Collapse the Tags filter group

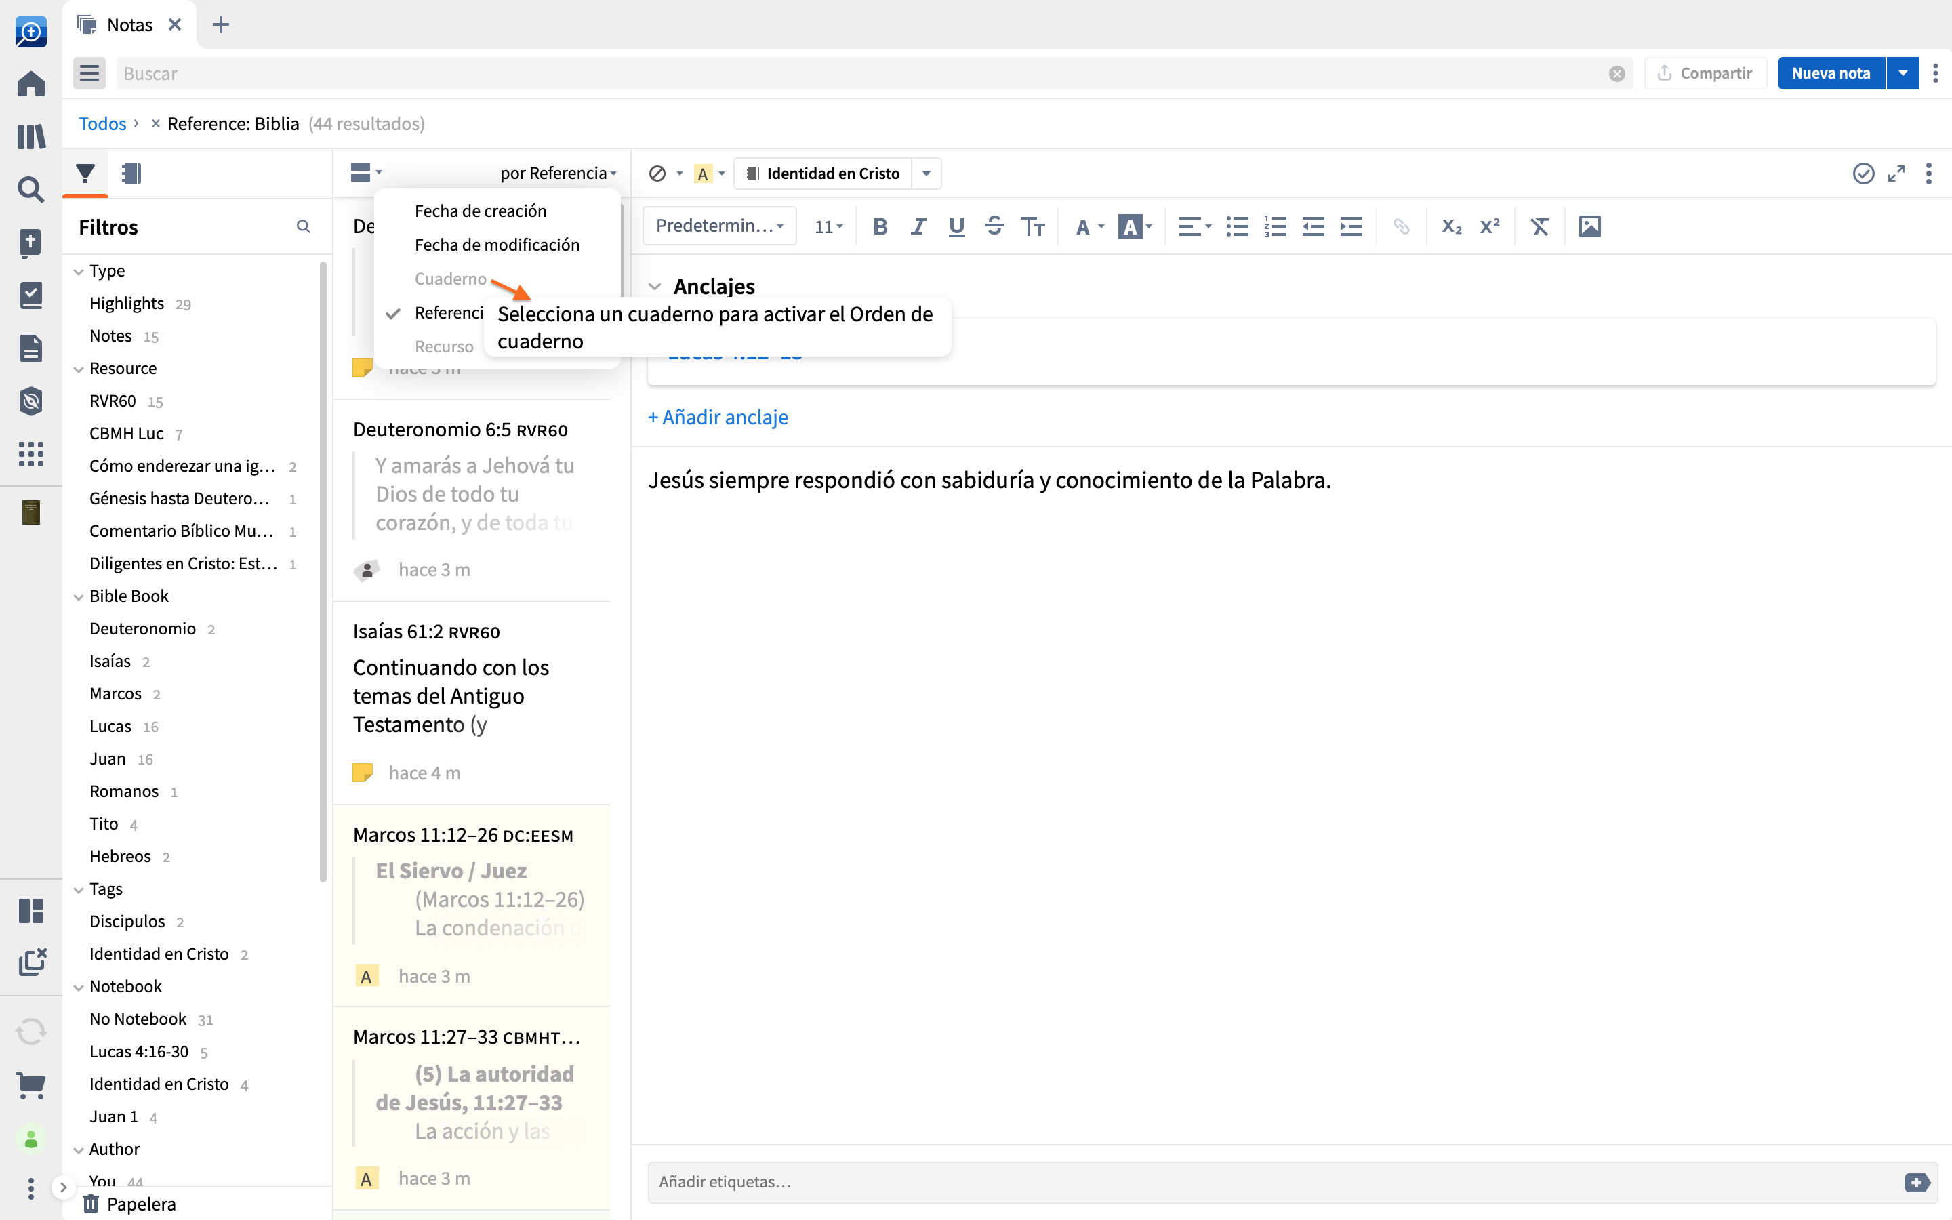coord(78,890)
